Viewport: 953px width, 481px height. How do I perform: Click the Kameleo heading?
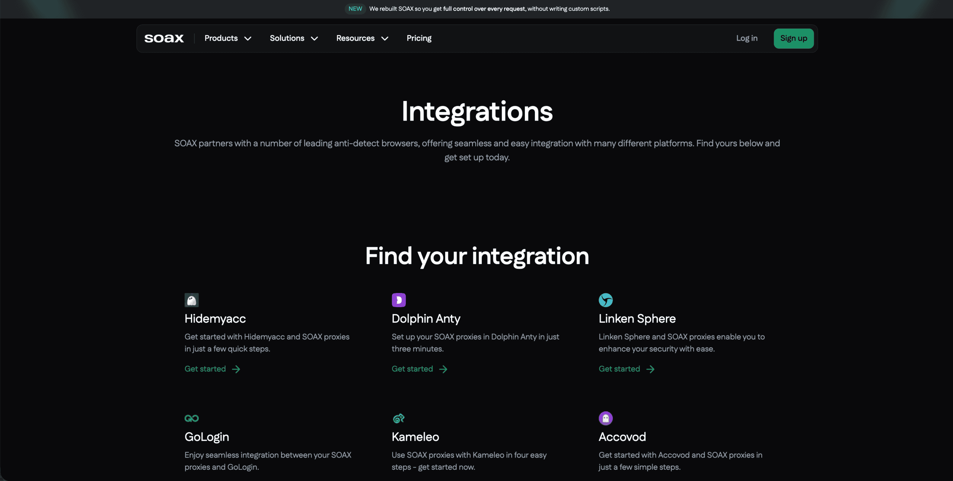pyautogui.click(x=415, y=437)
